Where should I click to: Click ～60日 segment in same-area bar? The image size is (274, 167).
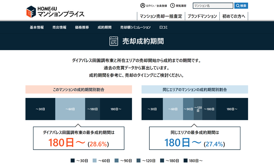173,109
